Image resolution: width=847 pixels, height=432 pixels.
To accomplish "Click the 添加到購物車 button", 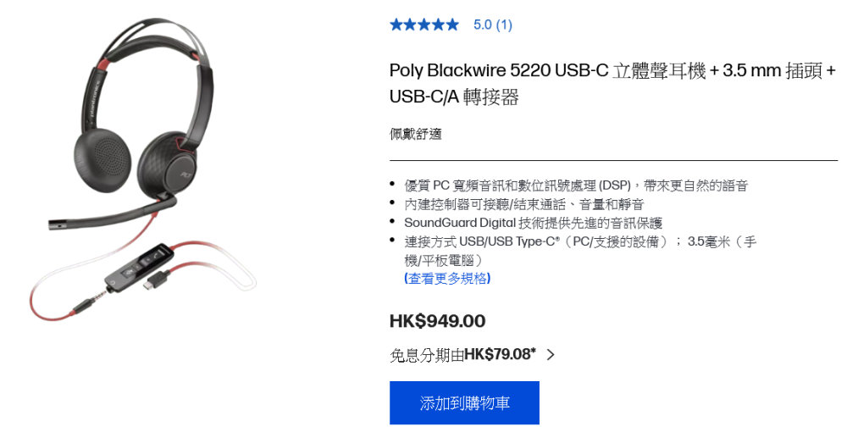I will 464,403.
